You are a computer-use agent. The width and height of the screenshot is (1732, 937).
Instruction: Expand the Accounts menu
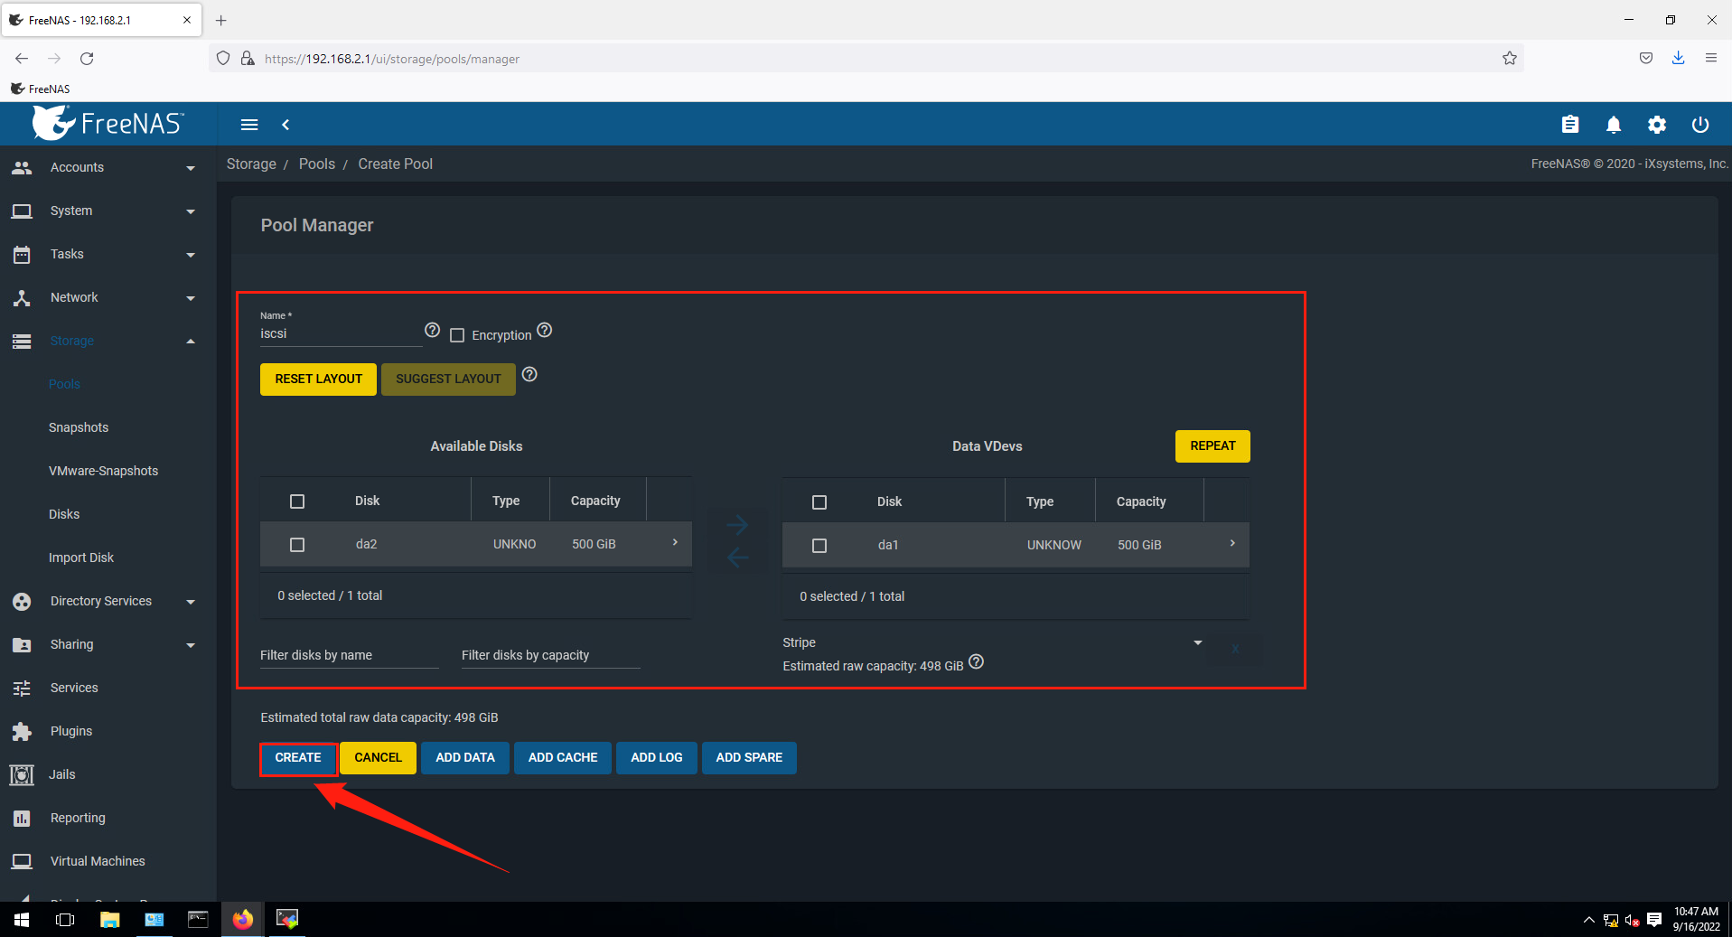[x=108, y=167]
